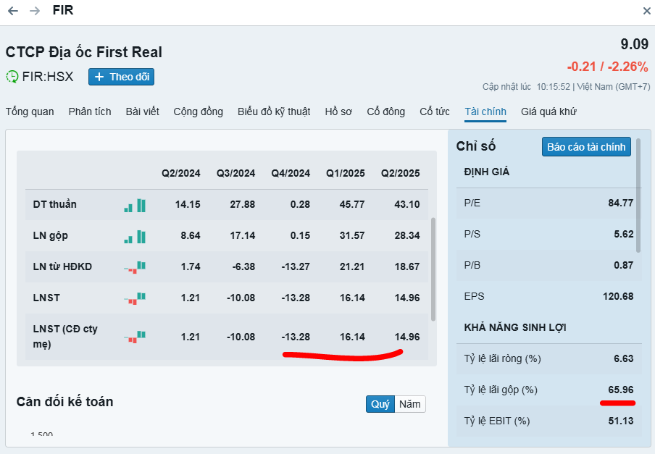Click the P/B value 0.87

pyautogui.click(x=624, y=266)
